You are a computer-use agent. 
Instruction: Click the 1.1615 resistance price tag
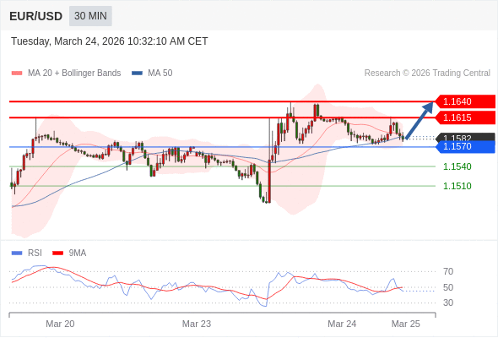coord(465,117)
